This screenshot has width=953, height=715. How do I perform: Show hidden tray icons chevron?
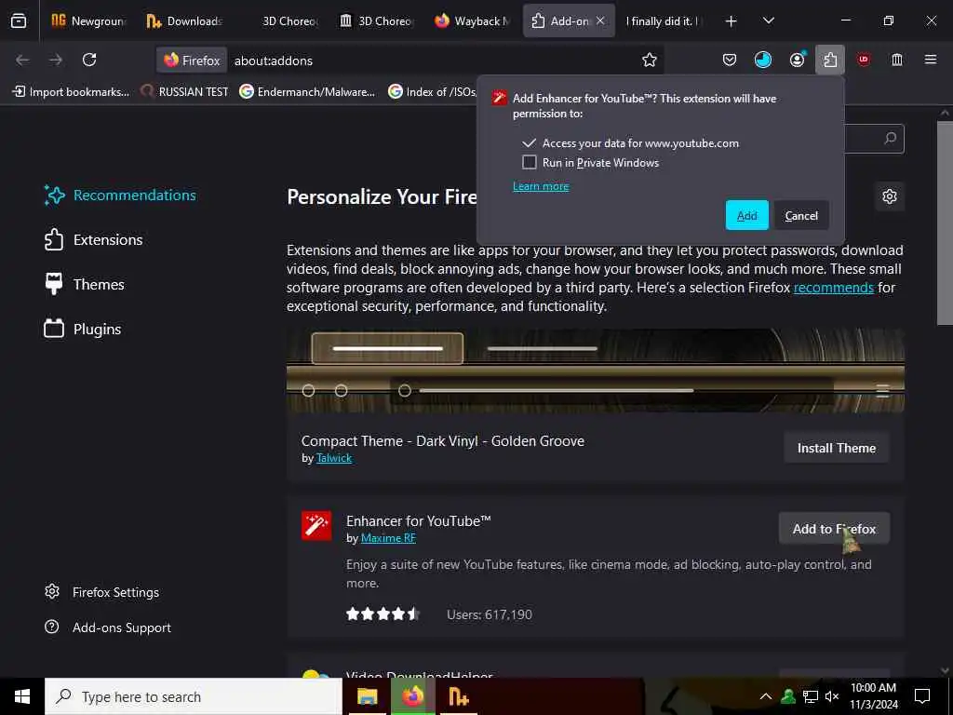click(x=766, y=696)
